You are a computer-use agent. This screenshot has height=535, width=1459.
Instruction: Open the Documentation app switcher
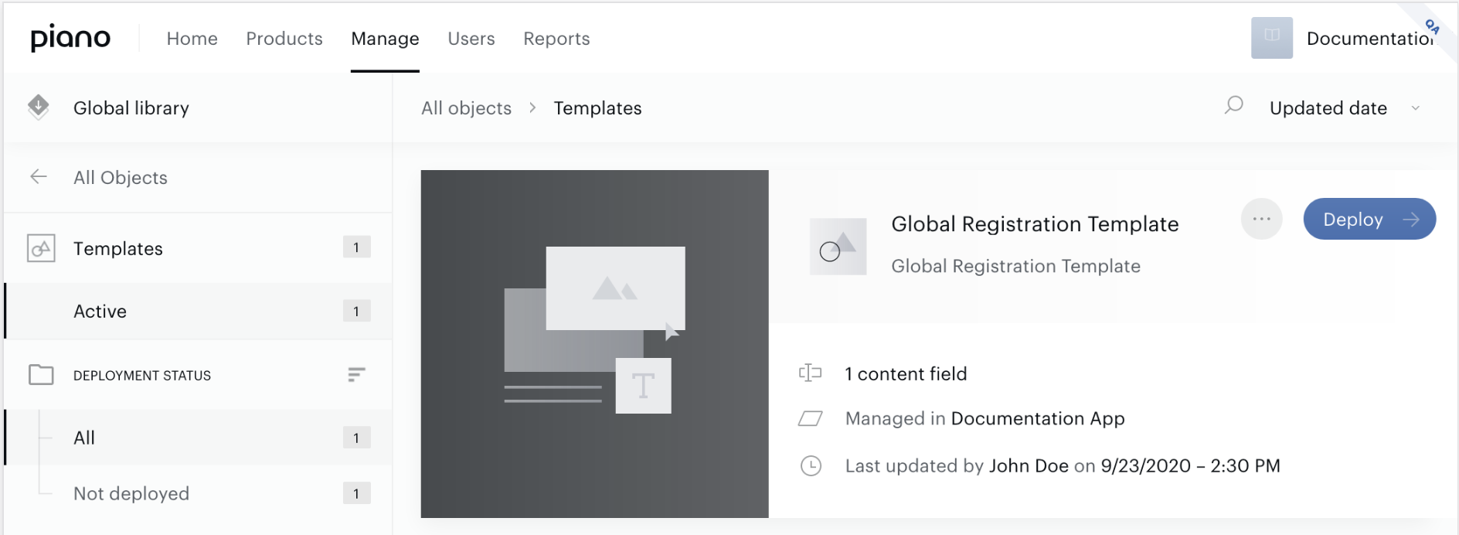coord(1370,39)
